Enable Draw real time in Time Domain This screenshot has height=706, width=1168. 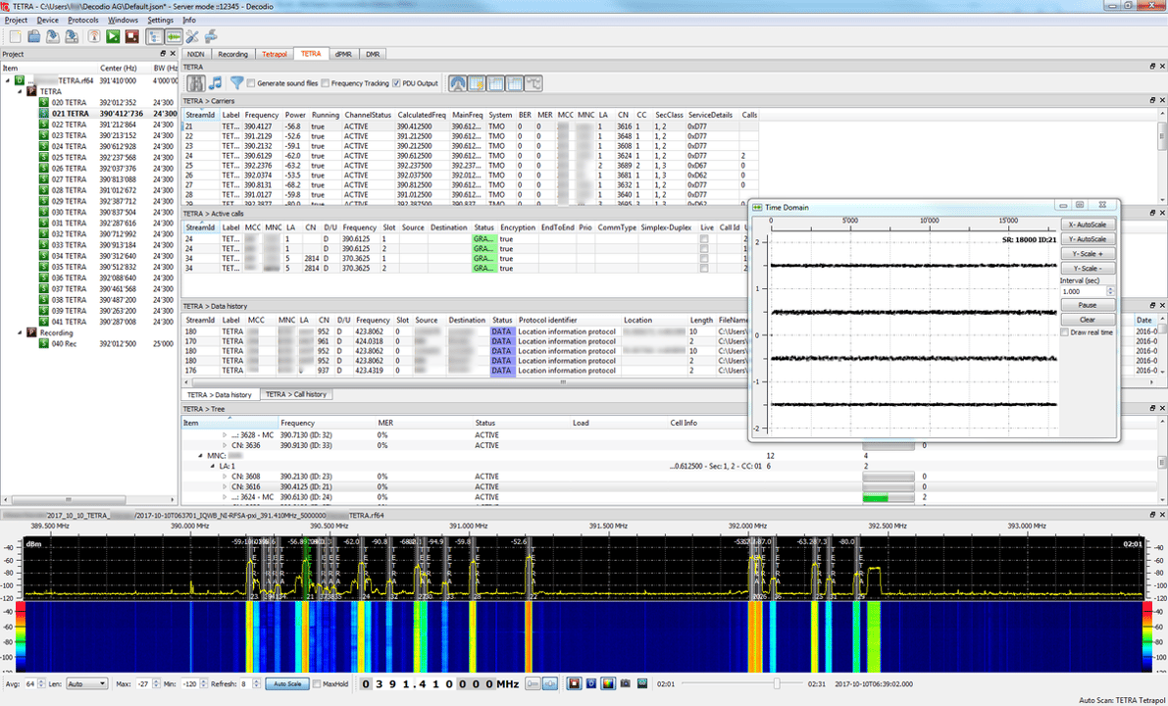point(1065,330)
